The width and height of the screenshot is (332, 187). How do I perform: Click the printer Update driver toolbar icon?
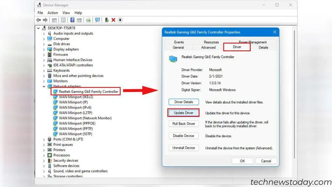88,20
